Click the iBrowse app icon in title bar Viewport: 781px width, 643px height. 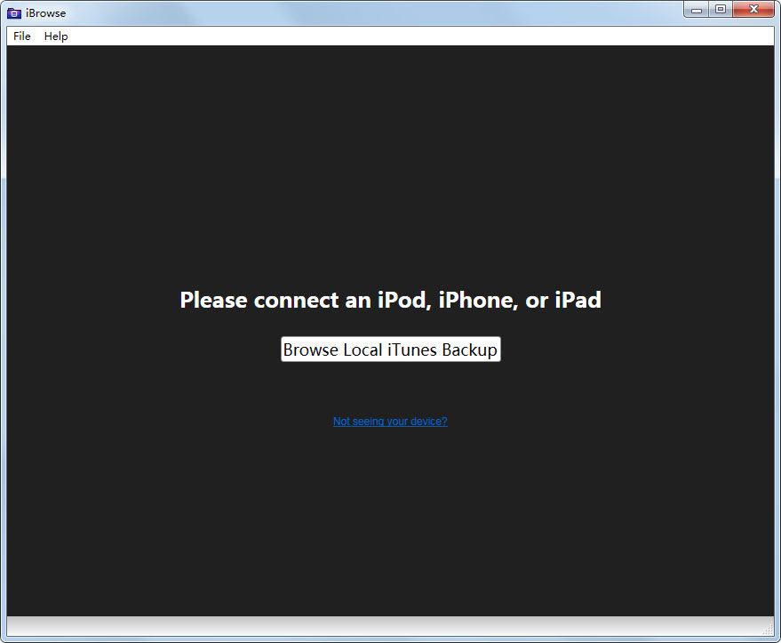click(14, 13)
